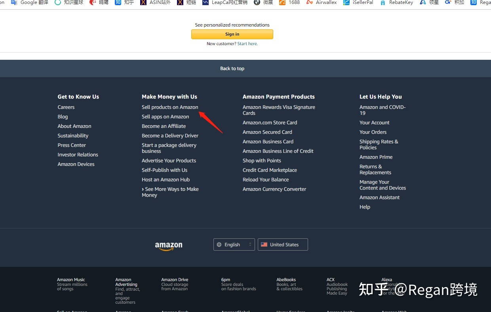
Task: Click Host an Amazon Hub
Action: [x=166, y=180]
